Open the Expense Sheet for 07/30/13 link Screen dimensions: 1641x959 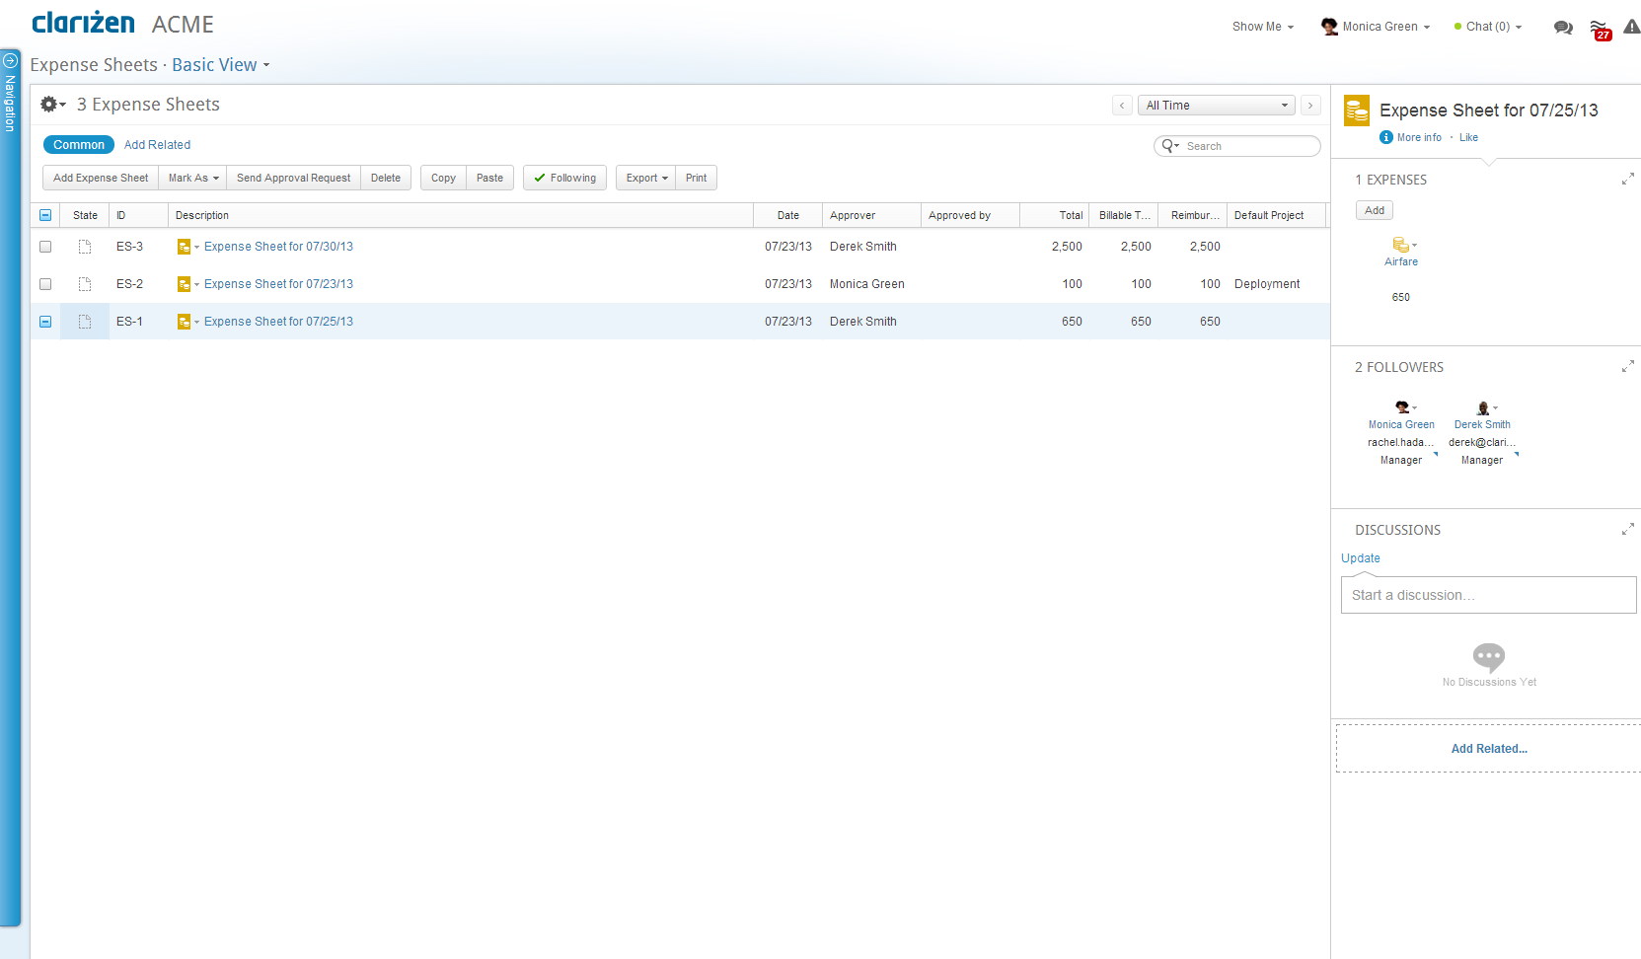279,247
